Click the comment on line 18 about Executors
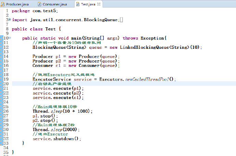Screen dimensions: 236x156 point(64,75)
